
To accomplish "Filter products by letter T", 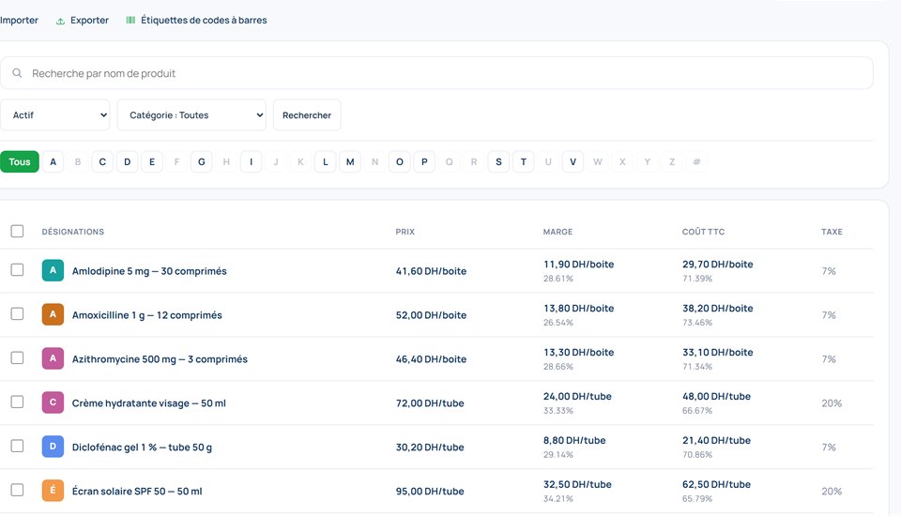I will 524,161.
